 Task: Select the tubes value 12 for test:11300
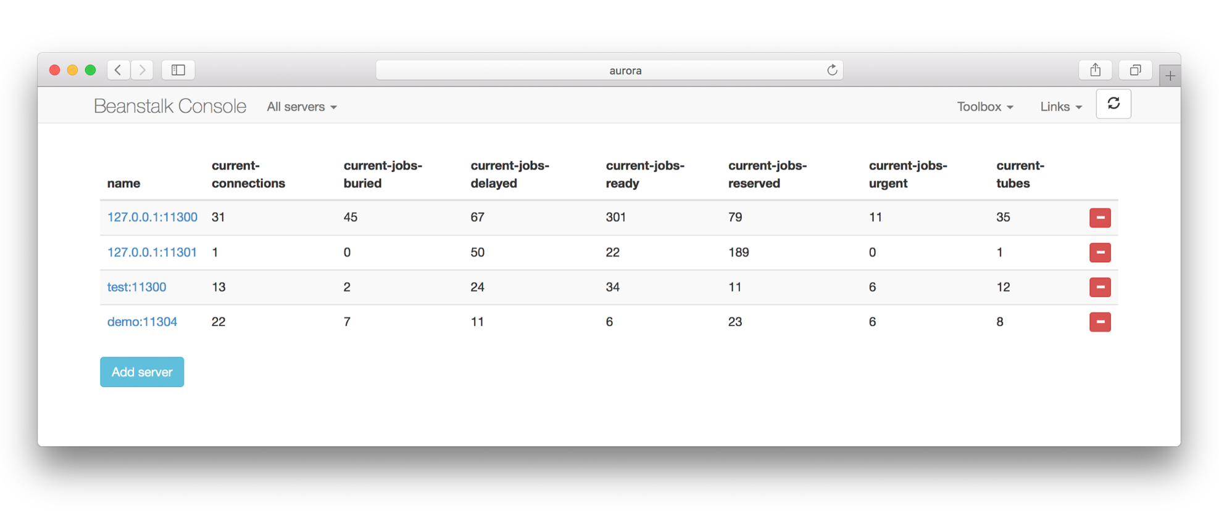pos(1003,287)
